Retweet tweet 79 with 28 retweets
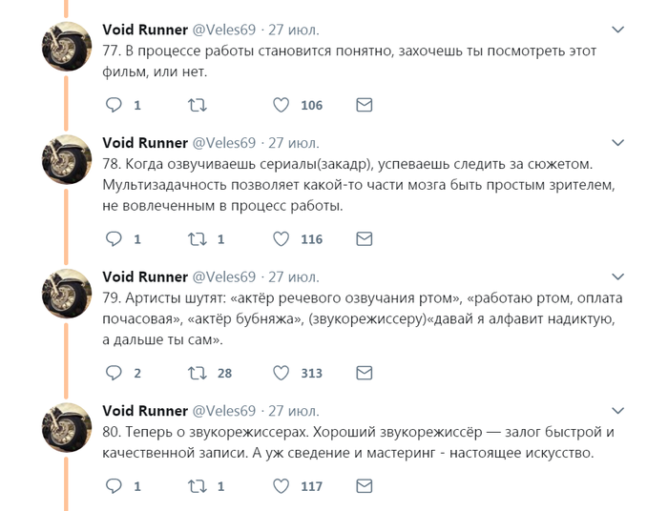 197,373
